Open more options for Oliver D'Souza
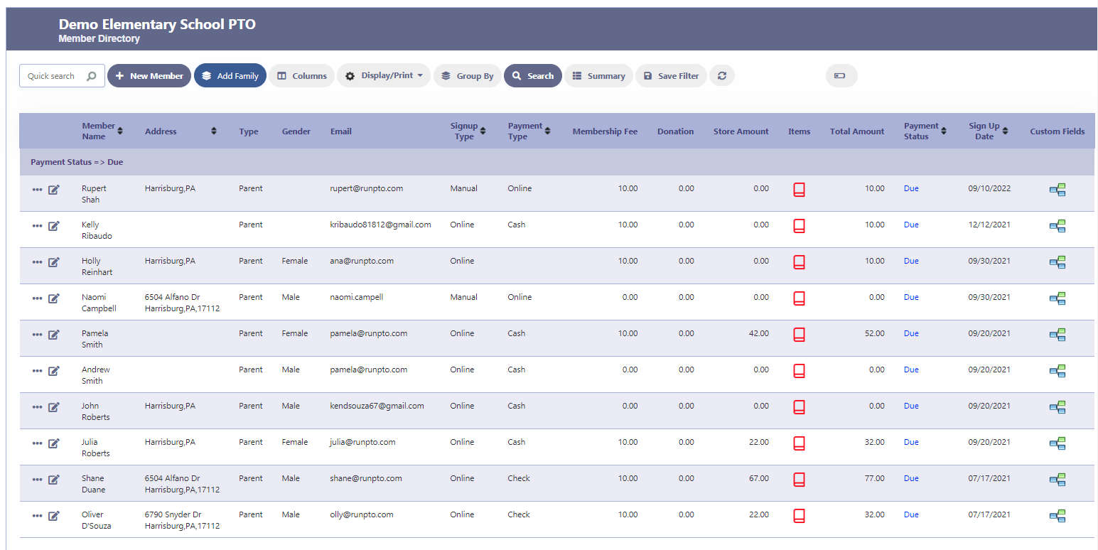 tap(37, 516)
